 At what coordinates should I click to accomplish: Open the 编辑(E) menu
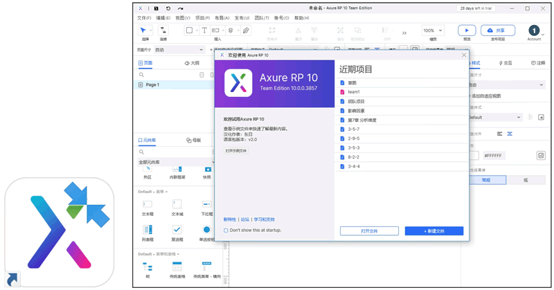pyautogui.click(x=163, y=18)
